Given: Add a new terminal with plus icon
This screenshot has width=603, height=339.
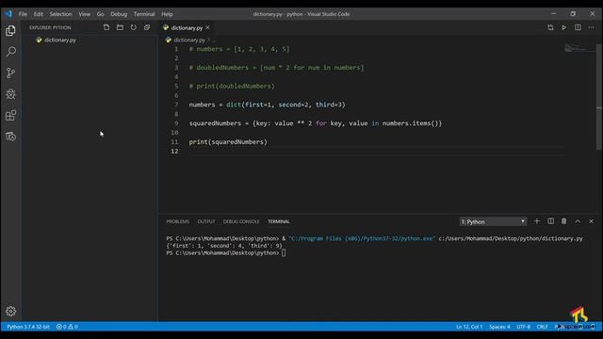Looking at the screenshot, I should coord(537,221).
